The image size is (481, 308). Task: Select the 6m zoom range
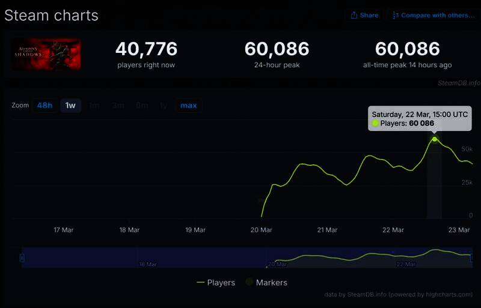coord(142,106)
